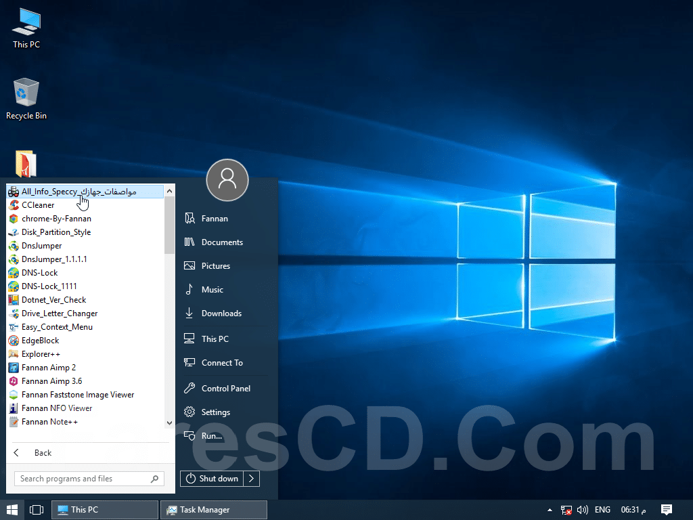Viewport: 693px width, 520px height.
Task: Click the programs list scrollbar thumb
Action: pyautogui.click(x=169, y=225)
